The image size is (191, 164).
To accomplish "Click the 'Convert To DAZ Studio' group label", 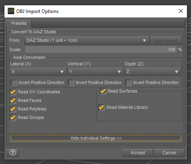I will [x=34, y=32].
